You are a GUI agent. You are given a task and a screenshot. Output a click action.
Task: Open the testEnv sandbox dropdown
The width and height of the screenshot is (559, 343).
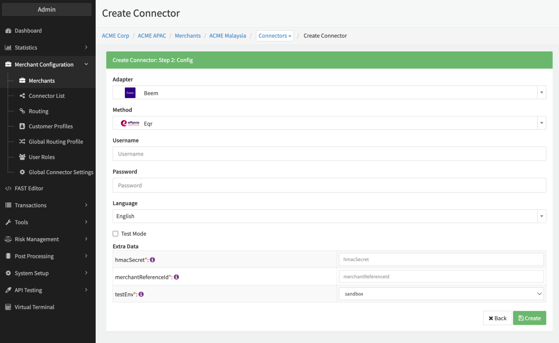(441, 294)
